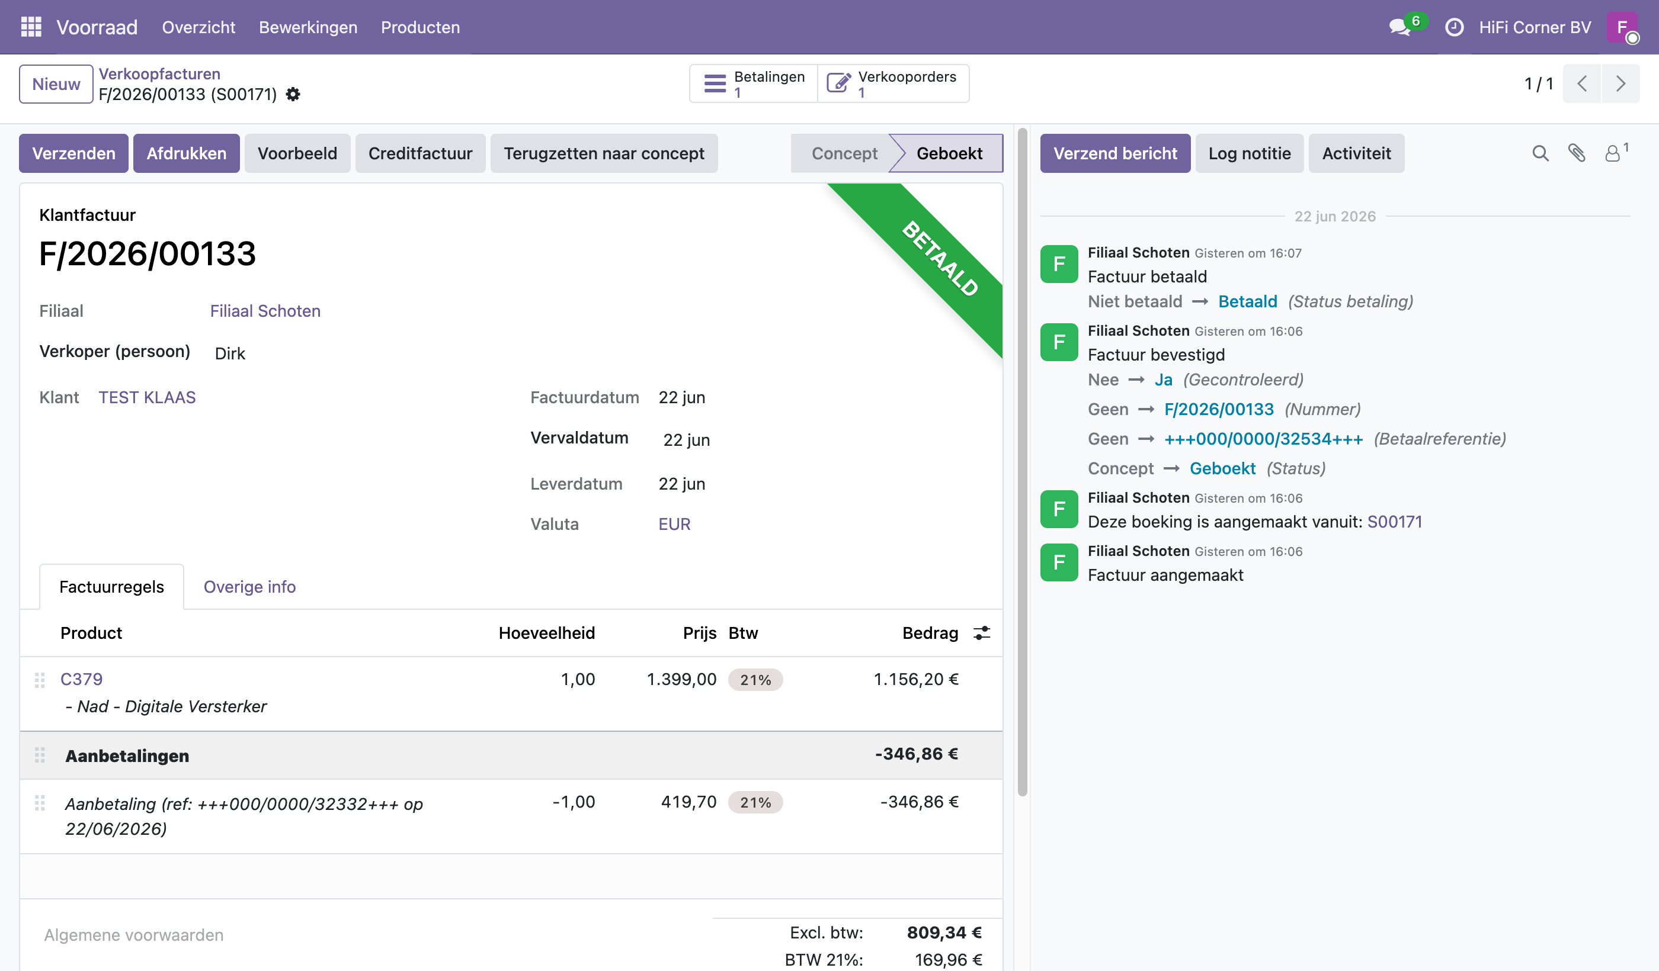The width and height of the screenshot is (1659, 971).
Task: Click avatar on Factuur bevestigd message
Action: [1059, 342]
